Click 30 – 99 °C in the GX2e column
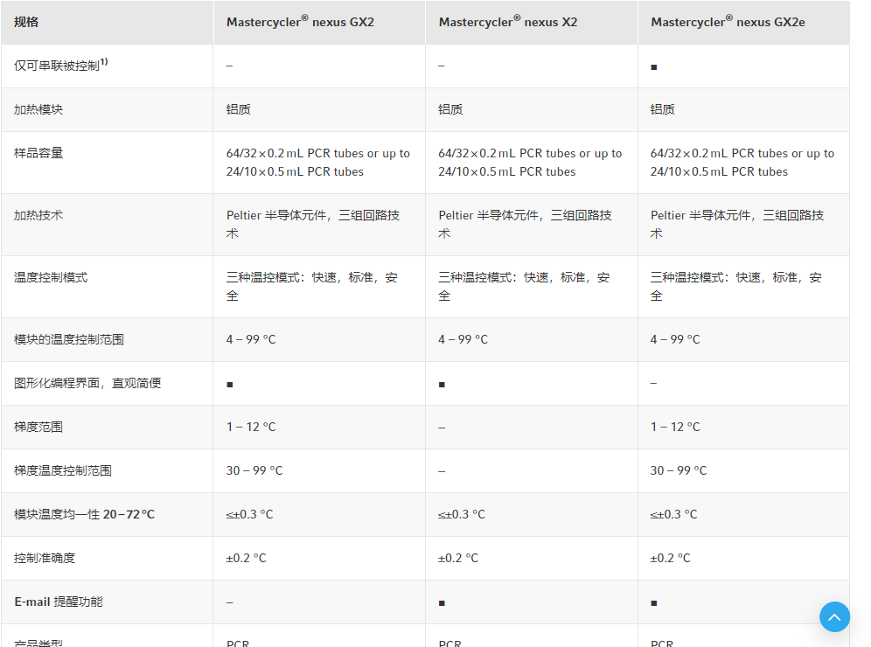The image size is (871, 647). pyautogui.click(x=679, y=471)
